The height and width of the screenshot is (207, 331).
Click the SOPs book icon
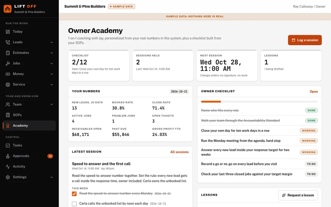tap(8, 115)
